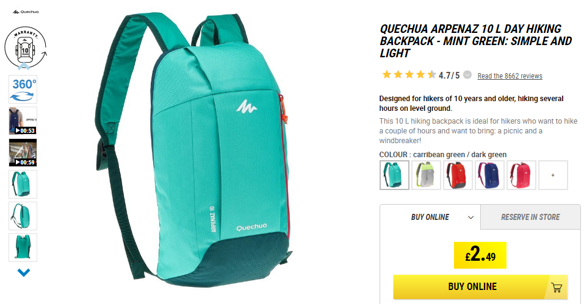Select the pink backpack colour swatch
Viewport: 584px width, 304px height.
point(521,175)
